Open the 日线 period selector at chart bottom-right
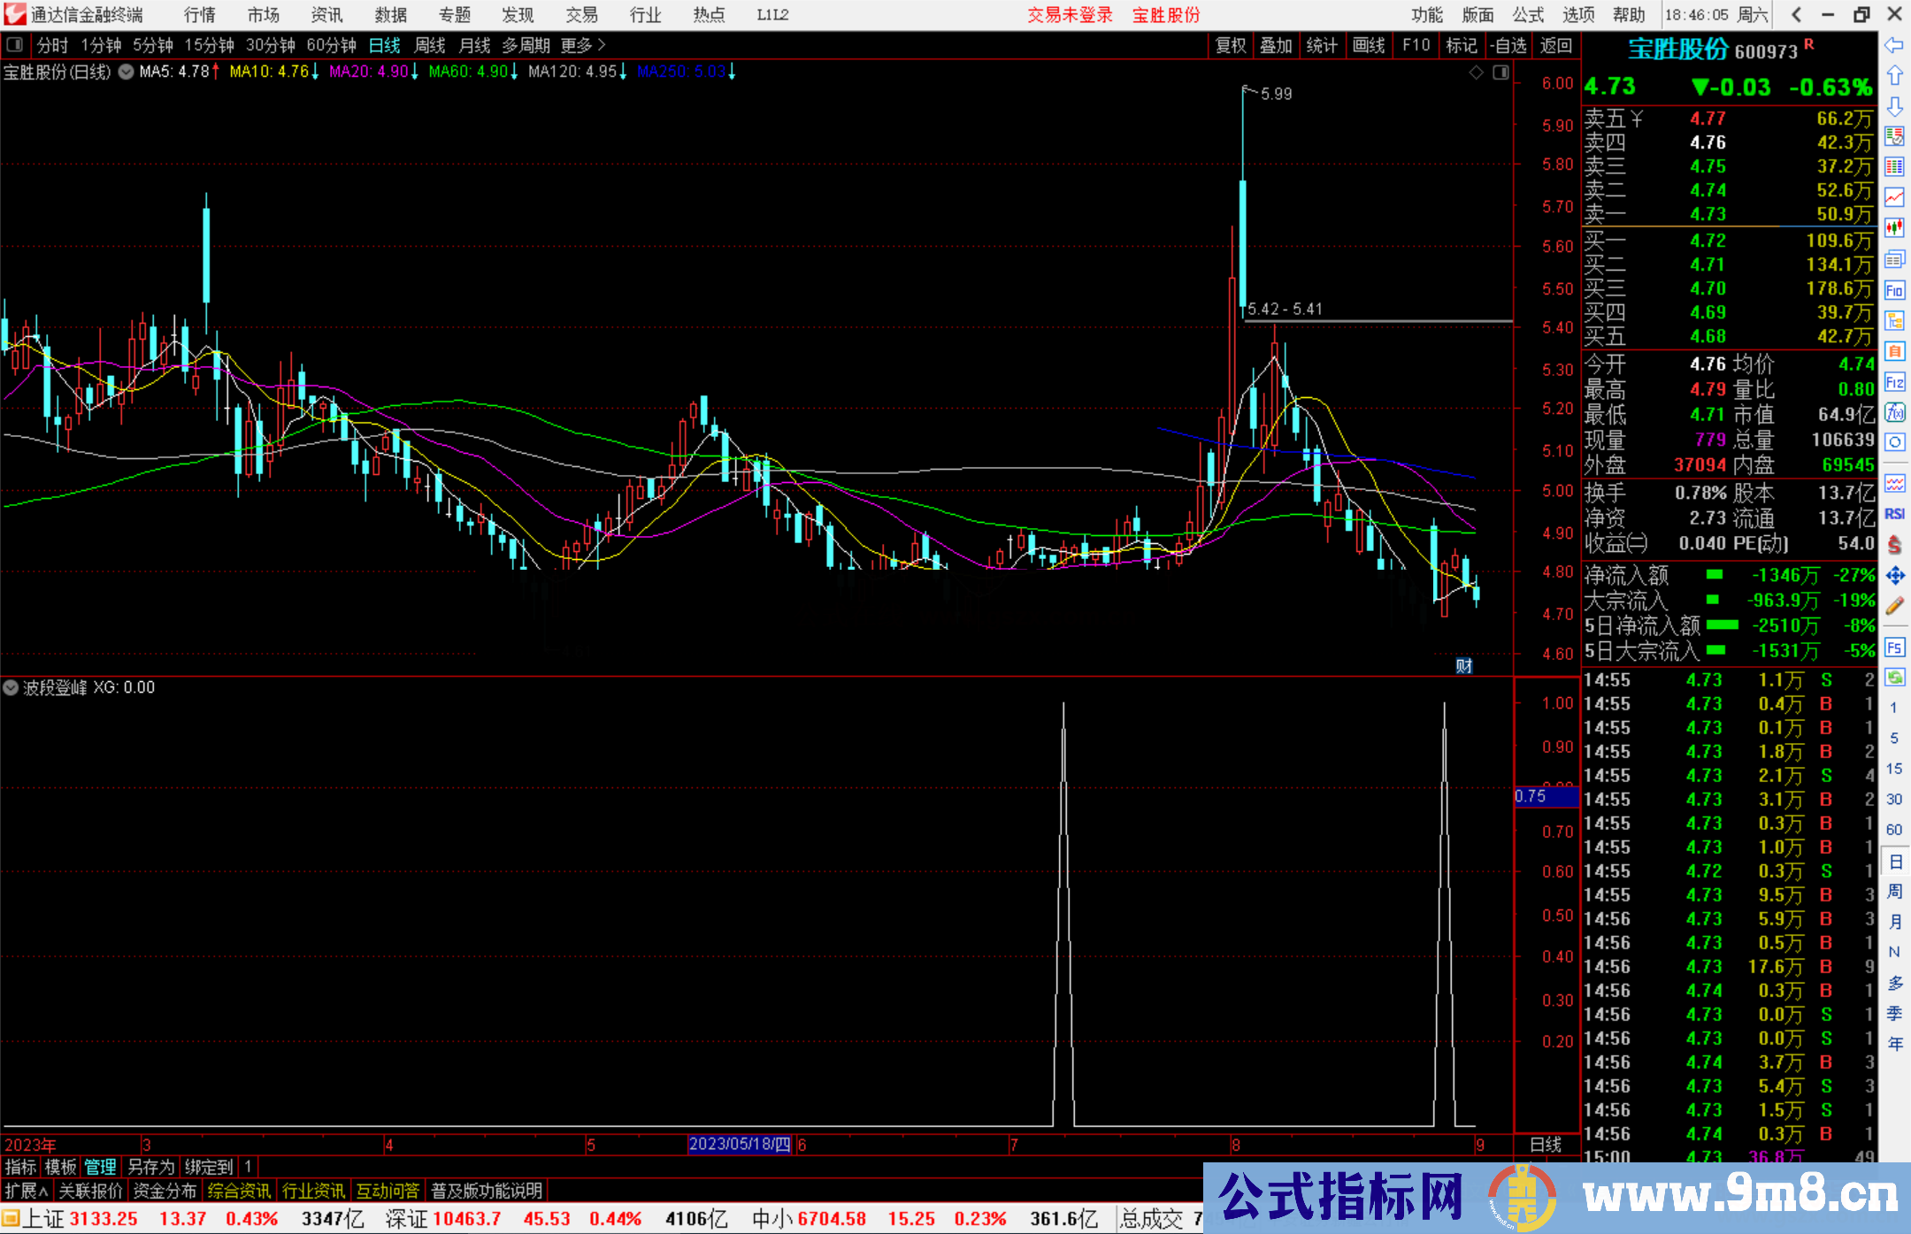Viewport: 1911px width, 1234px height. pyautogui.click(x=1546, y=1144)
